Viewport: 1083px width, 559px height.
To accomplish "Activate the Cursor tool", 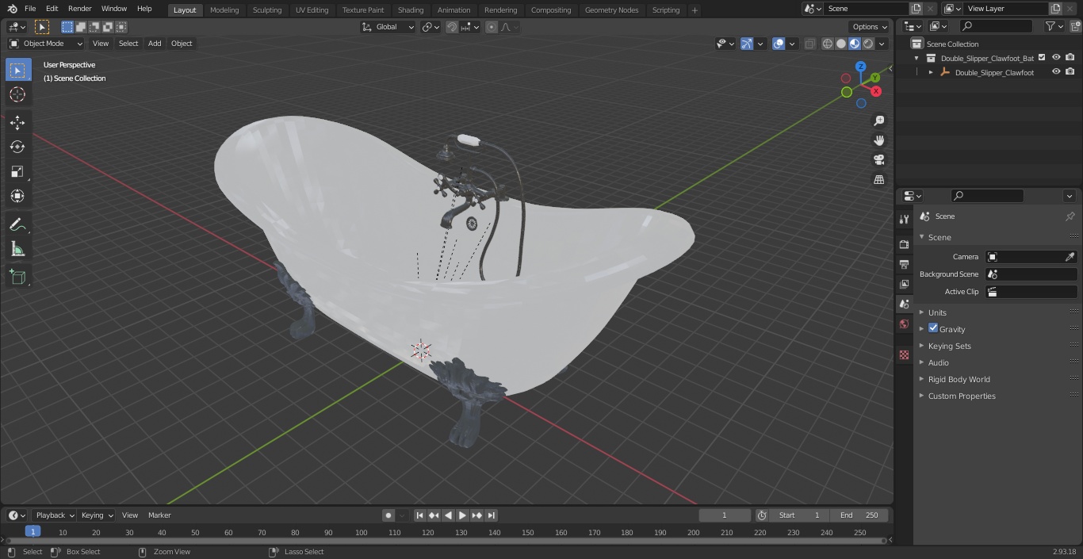I will pos(17,95).
